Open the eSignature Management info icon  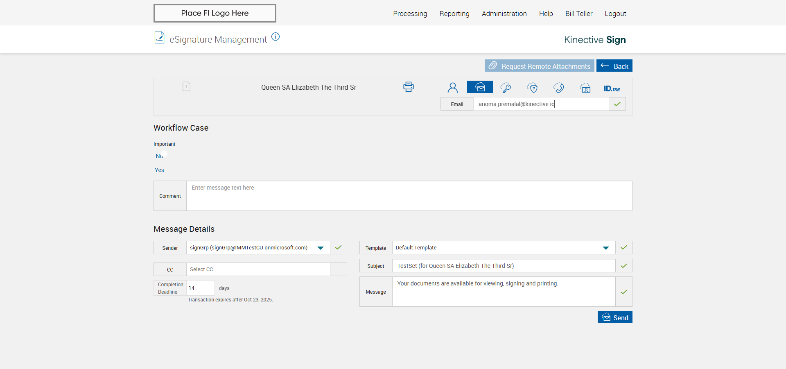pyautogui.click(x=276, y=37)
